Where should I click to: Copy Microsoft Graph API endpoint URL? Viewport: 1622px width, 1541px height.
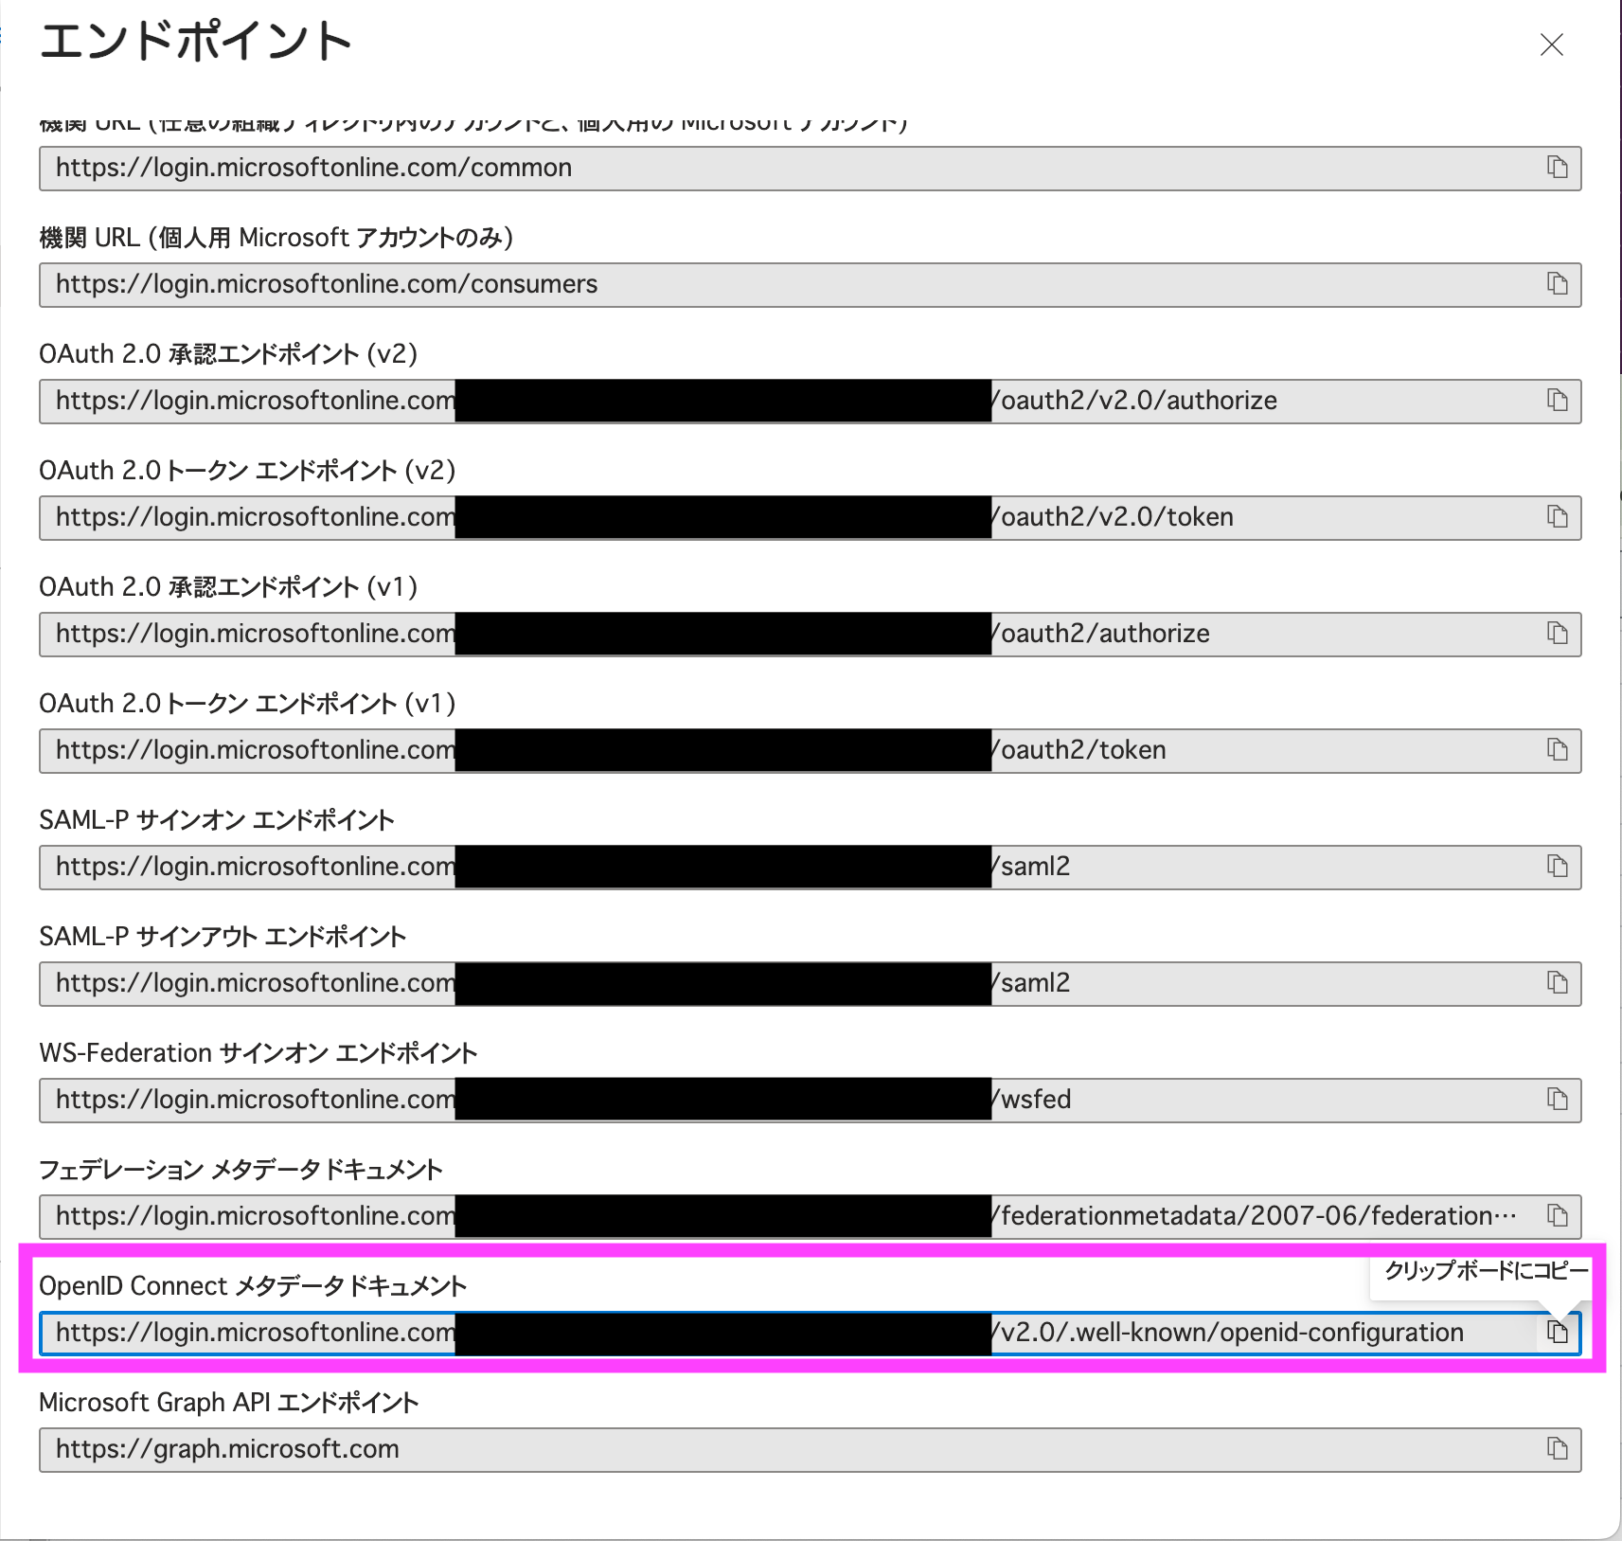click(x=1558, y=1449)
